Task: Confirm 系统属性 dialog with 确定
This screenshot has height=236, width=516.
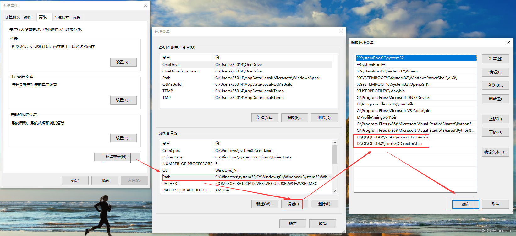Action: click(x=75, y=180)
